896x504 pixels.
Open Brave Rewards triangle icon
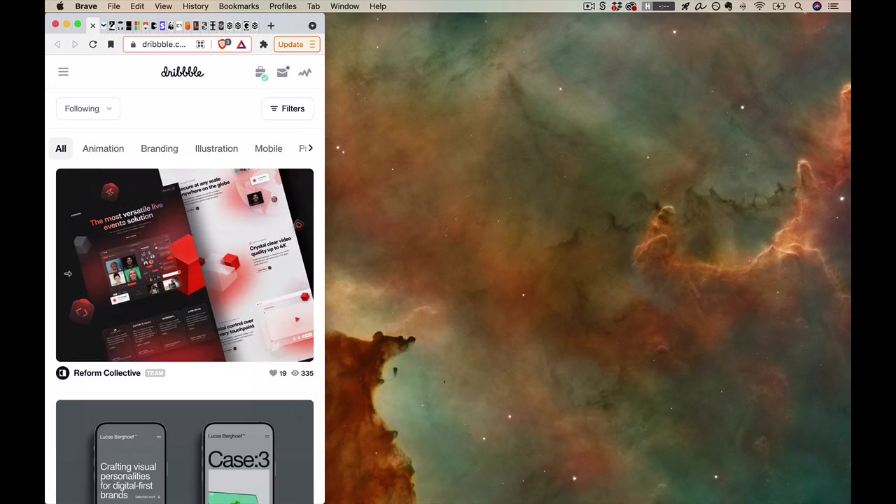point(241,44)
